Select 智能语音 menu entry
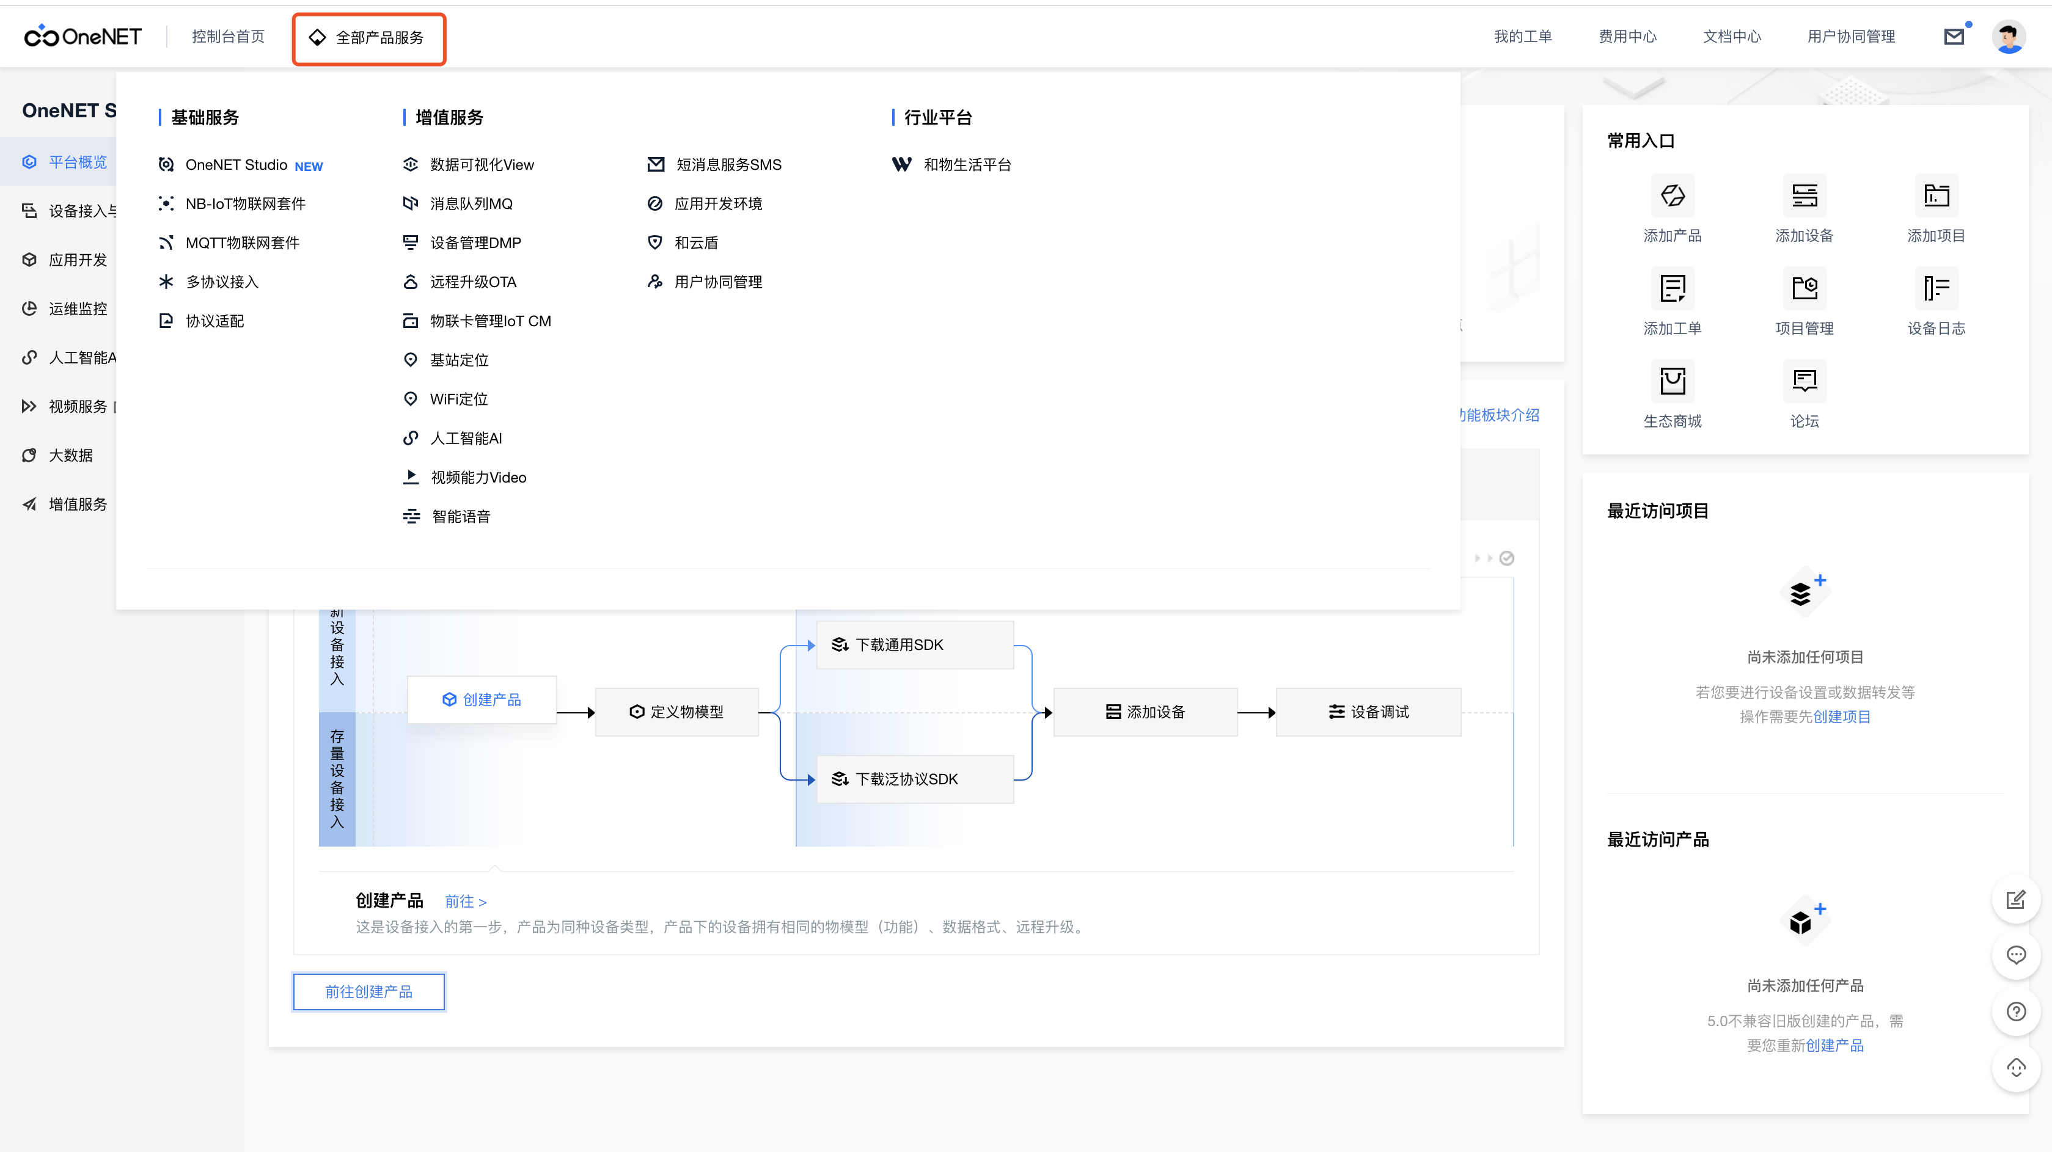 coord(446,516)
